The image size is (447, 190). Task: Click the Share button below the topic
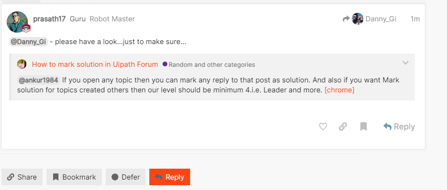pos(22,177)
